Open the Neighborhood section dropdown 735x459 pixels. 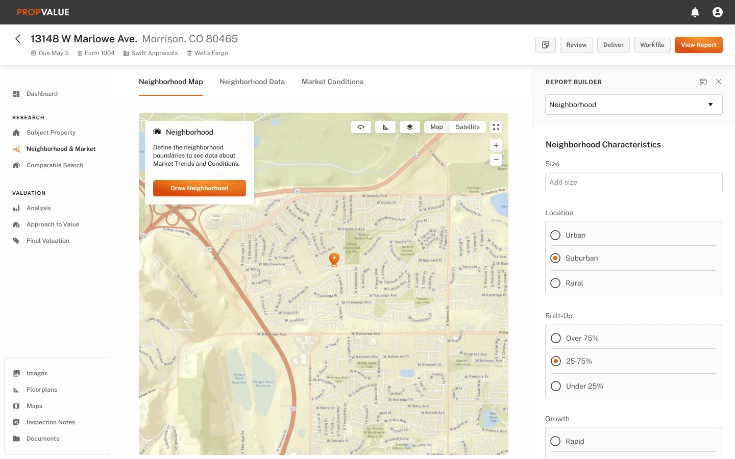coord(633,105)
